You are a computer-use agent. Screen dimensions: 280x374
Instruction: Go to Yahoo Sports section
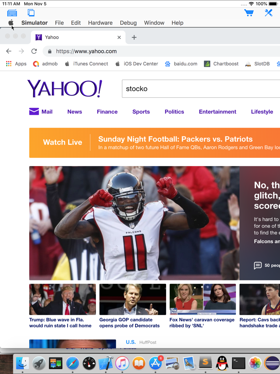tap(141, 112)
